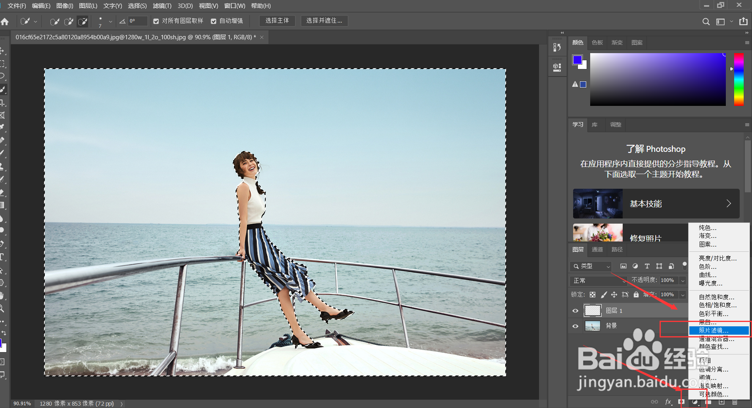Lock layer position with move icon
752x408 pixels.
(x=614, y=295)
